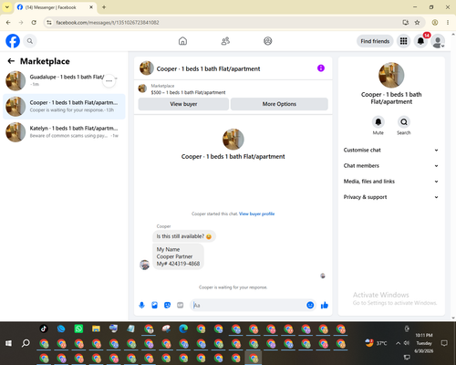Open the Groups icon in top navigation
This screenshot has width=456, height=365.
pos(268,41)
